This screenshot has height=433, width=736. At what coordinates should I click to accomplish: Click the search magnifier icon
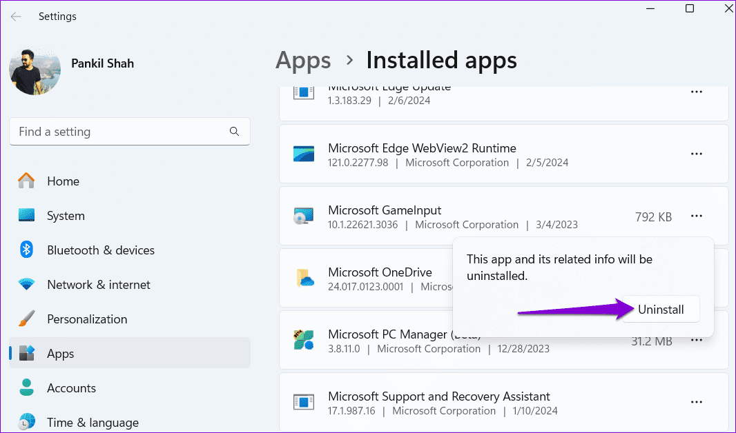[234, 131]
